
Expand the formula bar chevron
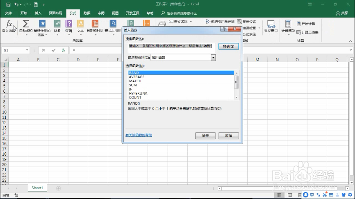point(350,50)
